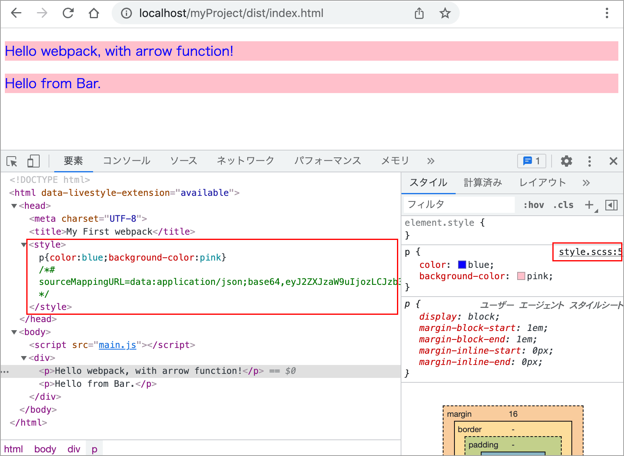The image size is (624, 456).
Task: Select body in the breadcrumb bar
Action: 45,449
